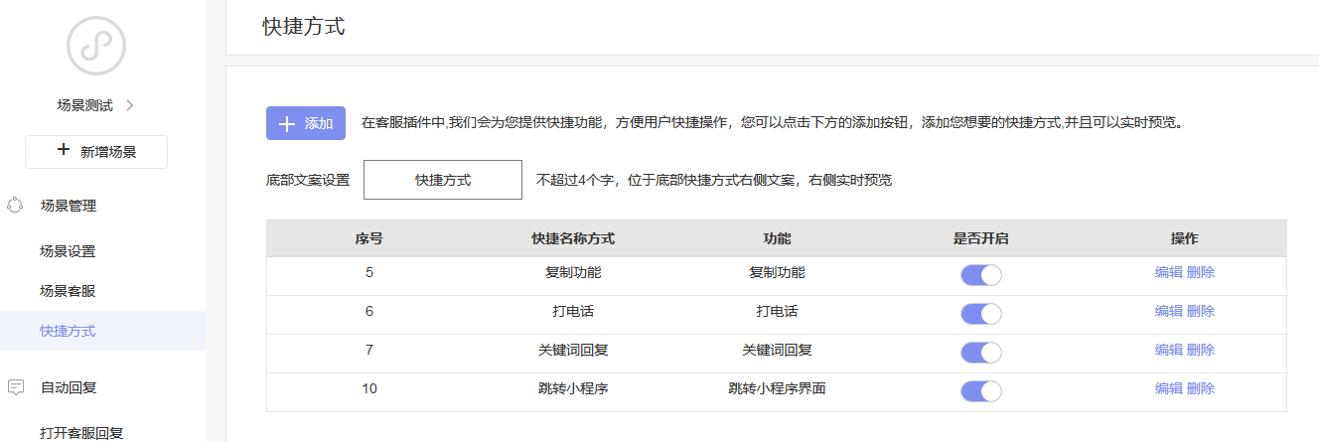Click the 自动回复 chat bubble icon
Viewport: 1319px width, 442px height.
pos(15,387)
